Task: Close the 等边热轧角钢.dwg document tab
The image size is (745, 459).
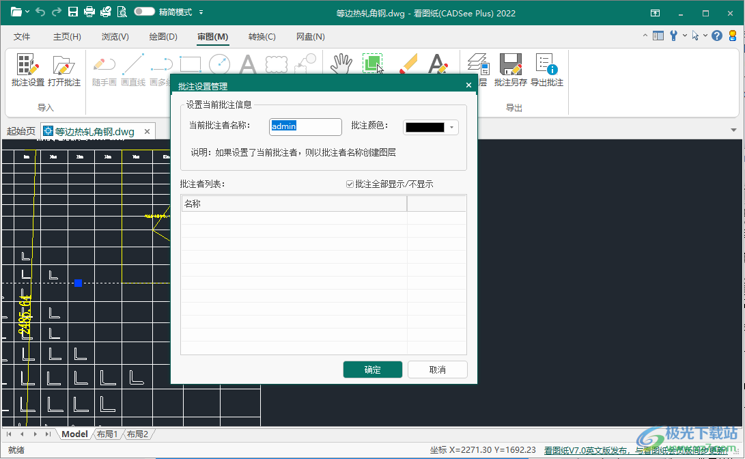Action: point(147,132)
